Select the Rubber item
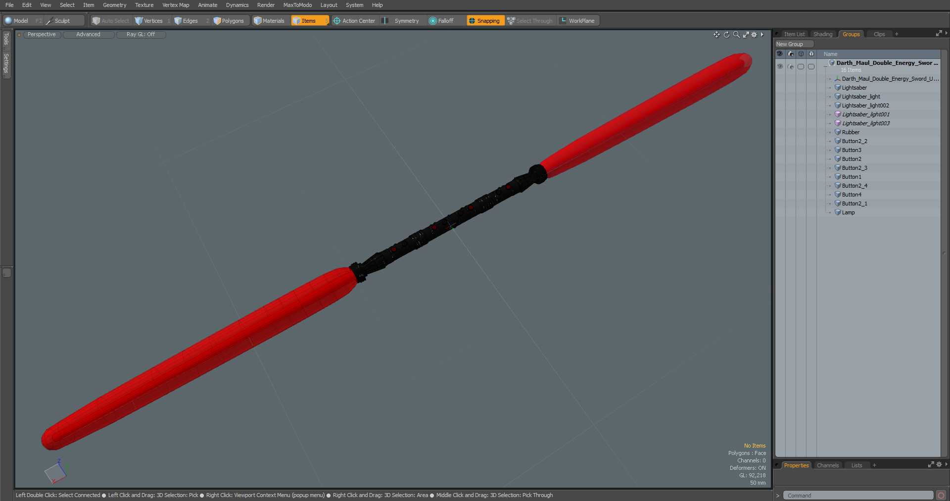This screenshot has height=501, width=950. pyautogui.click(x=851, y=132)
